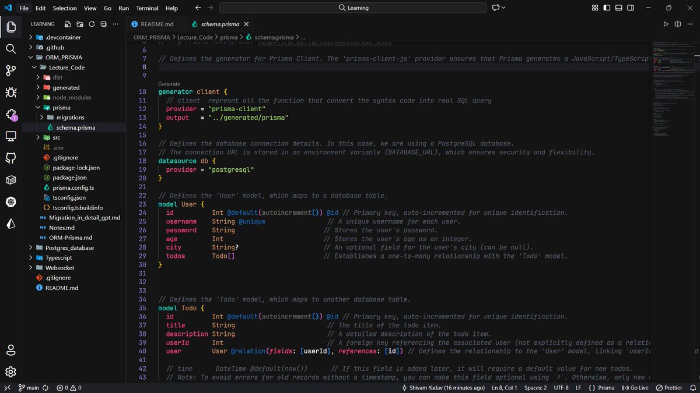Open the Help menu

(x=171, y=8)
